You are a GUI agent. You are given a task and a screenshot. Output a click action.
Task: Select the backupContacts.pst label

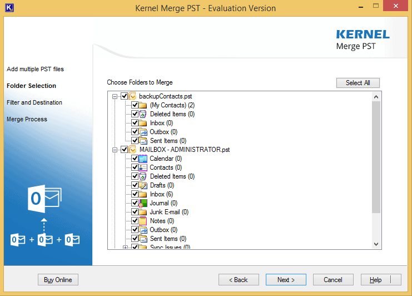pos(165,96)
